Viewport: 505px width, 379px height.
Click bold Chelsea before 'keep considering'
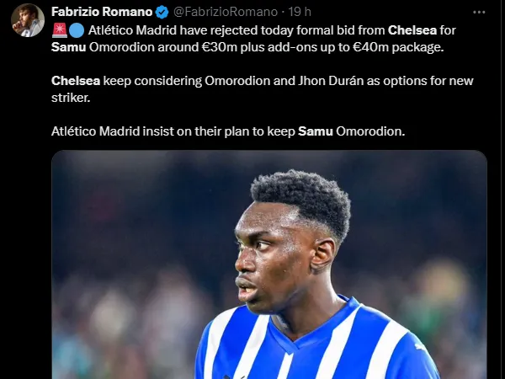[76, 81]
